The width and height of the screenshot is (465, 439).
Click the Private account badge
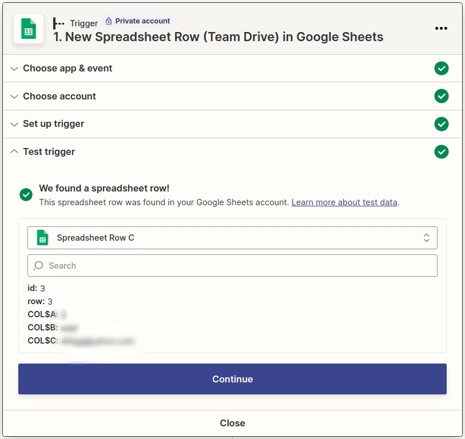138,21
